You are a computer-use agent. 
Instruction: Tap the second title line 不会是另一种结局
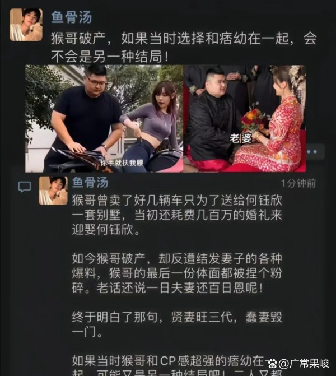tap(110, 57)
